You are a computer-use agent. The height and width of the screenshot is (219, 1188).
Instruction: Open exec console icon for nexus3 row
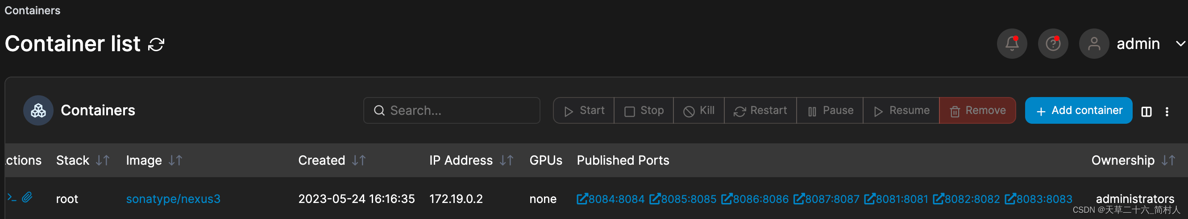click(12, 198)
